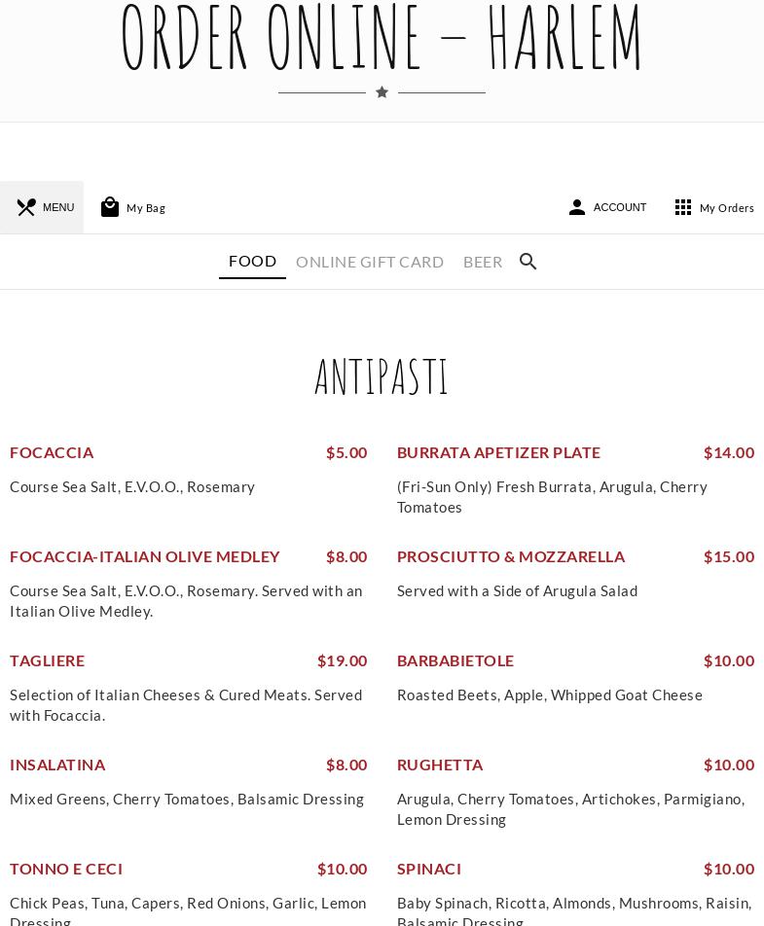764x926 pixels.
Task: Open the Rughetta item
Action: pyautogui.click(x=440, y=765)
